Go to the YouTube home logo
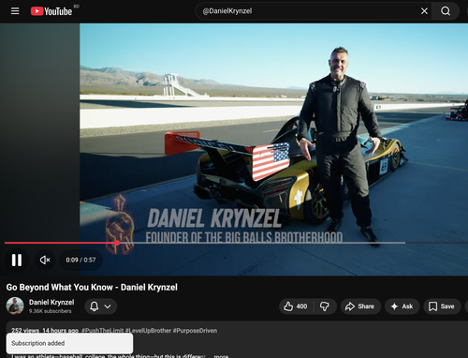468x358 pixels. pyautogui.click(x=51, y=11)
